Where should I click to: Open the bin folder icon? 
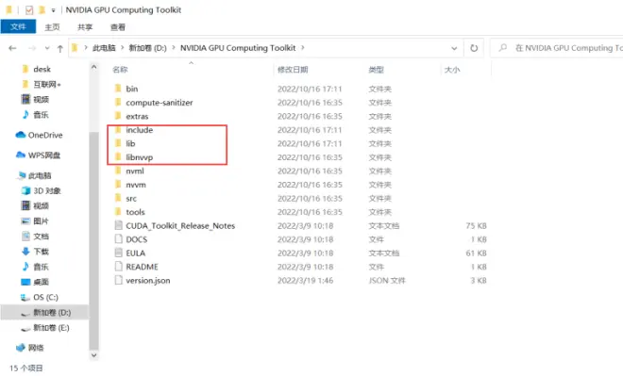[x=118, y=88]
